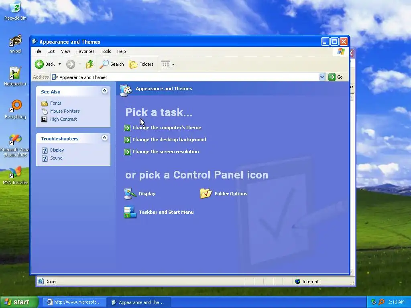This screenshot has height=308, width=411.
Task: Select Microsoft Visual Studio 2005 shortcut
Action: pyautogui.click(x=15, y=145)
